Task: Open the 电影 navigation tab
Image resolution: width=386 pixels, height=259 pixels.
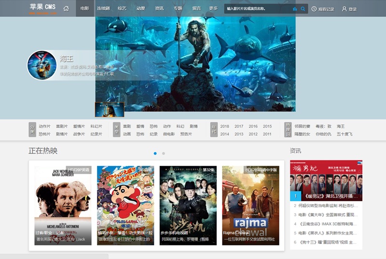Action: click(x=85, y=9)
